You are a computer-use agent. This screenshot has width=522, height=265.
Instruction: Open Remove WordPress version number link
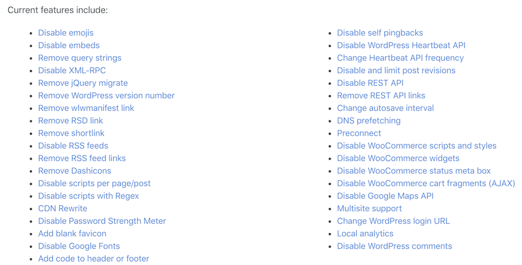pyautogui.click(x=106, y=96)
